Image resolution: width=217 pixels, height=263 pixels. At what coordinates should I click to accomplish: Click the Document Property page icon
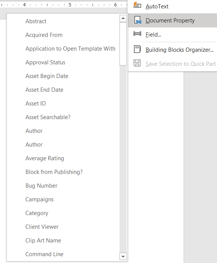click(137, 20)
